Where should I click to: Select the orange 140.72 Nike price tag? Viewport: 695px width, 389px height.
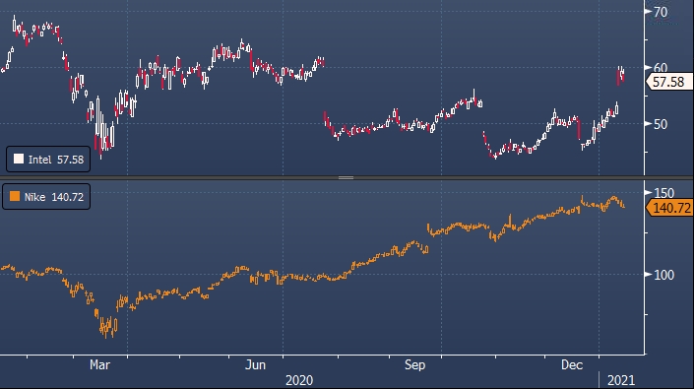[669, 208]
